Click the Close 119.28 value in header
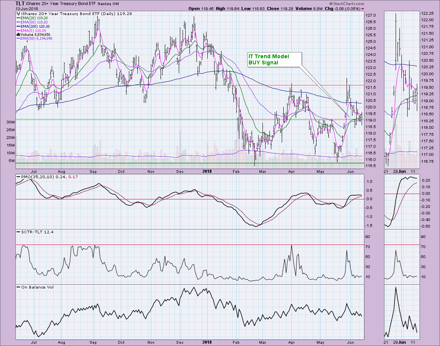This screenshot has height=346, width=440. (x=280, y=9)
